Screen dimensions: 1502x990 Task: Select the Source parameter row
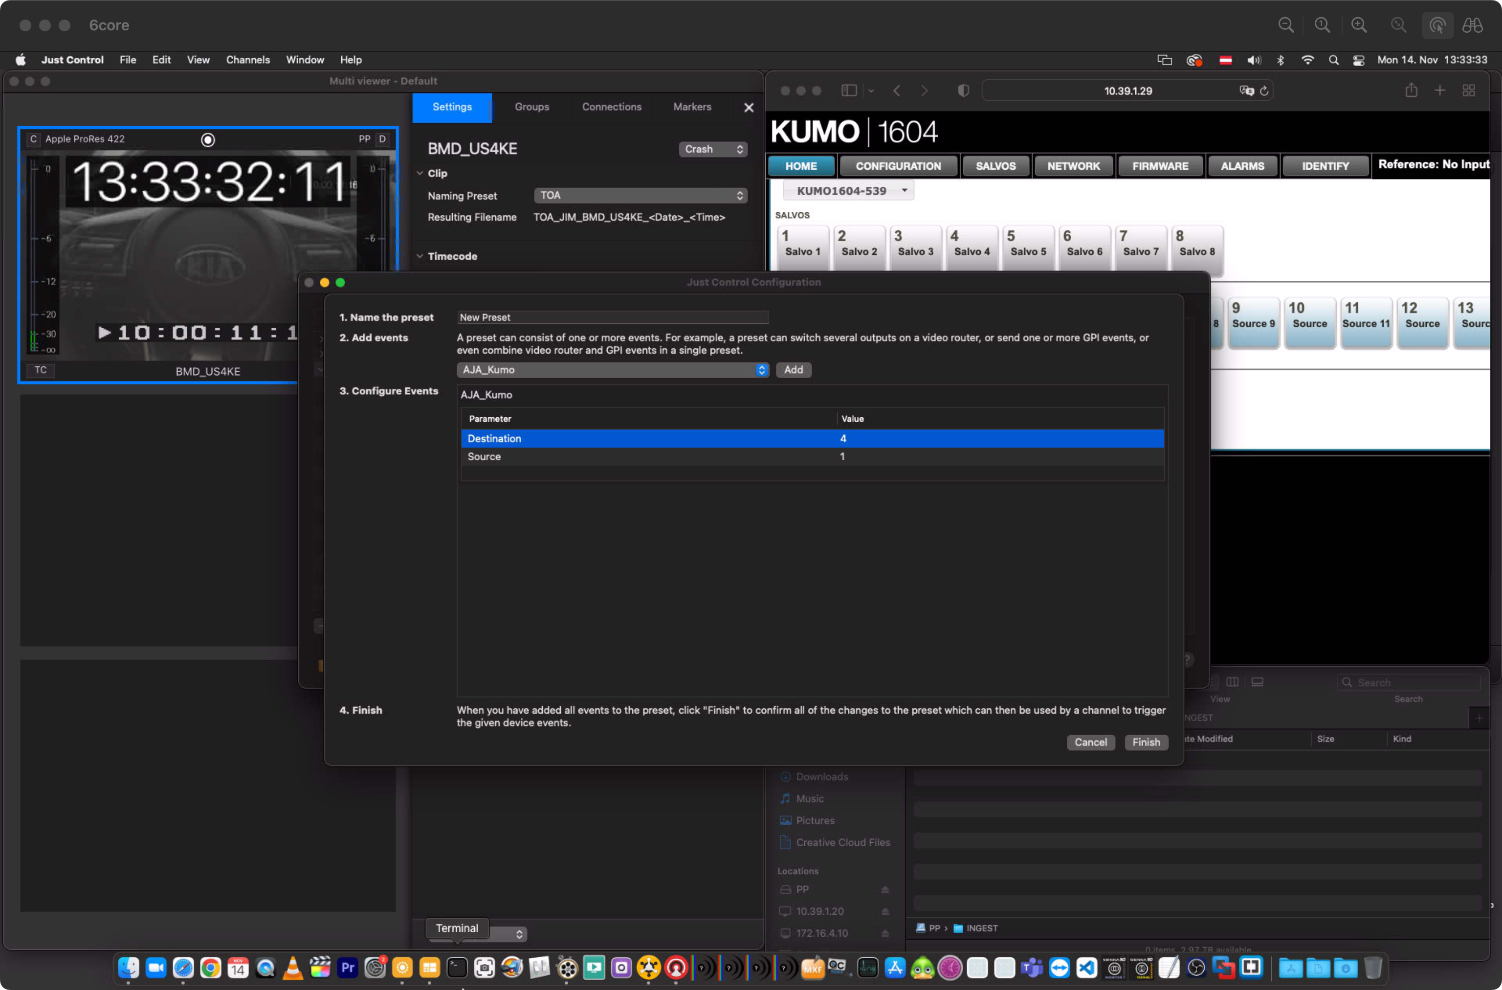[812, 457]
